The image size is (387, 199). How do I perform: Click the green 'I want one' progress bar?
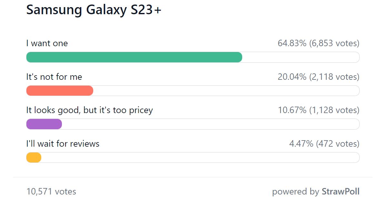[134, 57]
